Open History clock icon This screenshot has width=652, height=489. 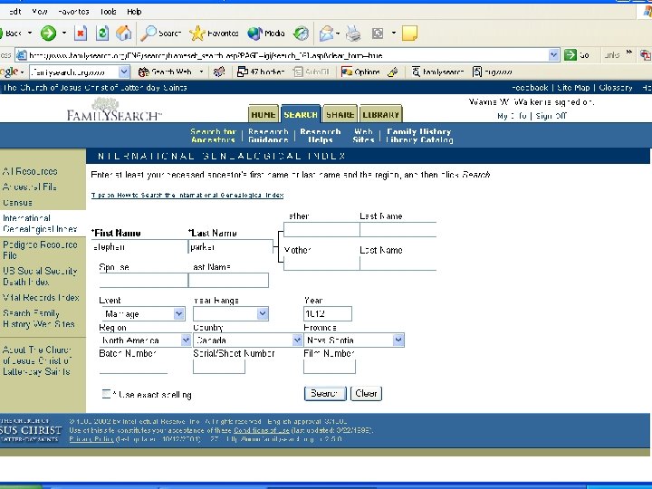point(301,34)
